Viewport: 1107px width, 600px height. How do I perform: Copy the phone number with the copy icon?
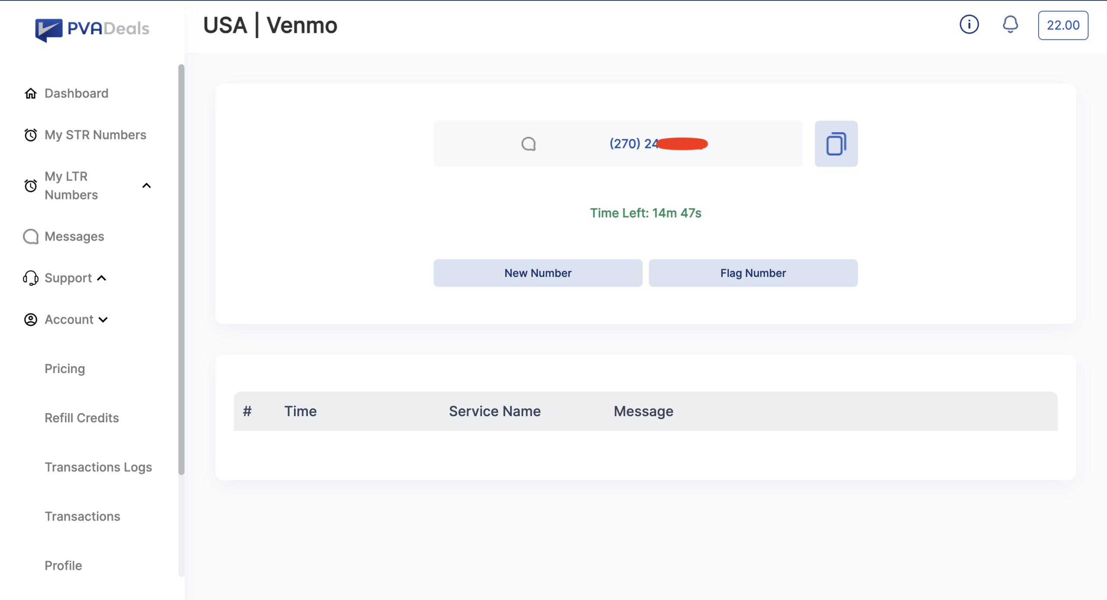coord(836,144)
